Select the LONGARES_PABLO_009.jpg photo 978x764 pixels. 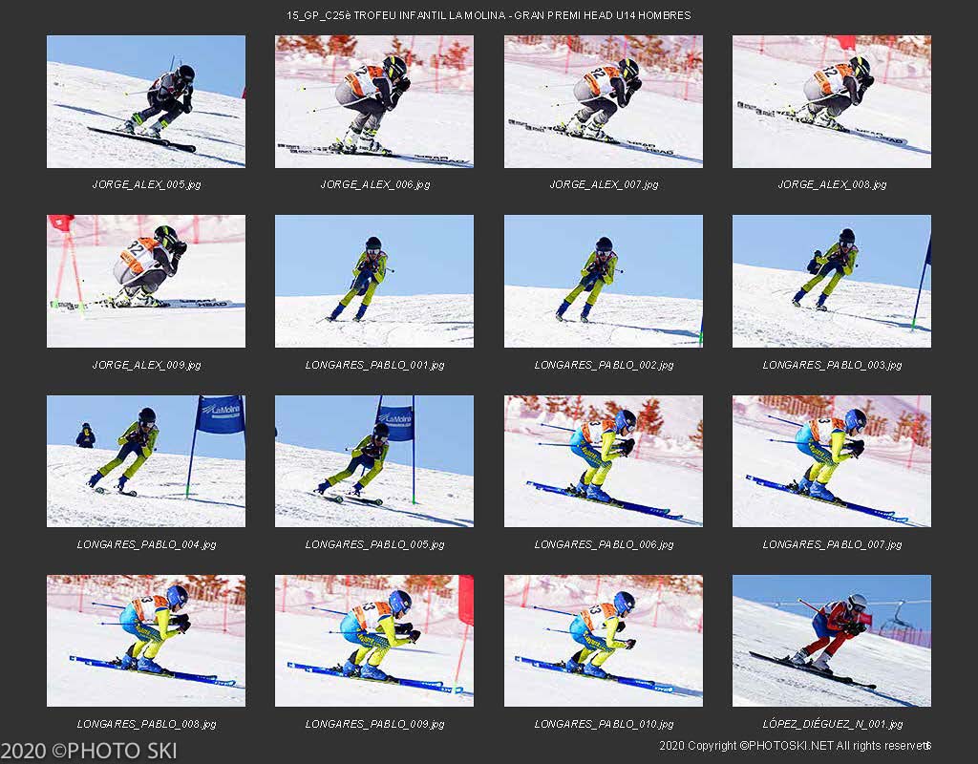[x=374, y=641]
